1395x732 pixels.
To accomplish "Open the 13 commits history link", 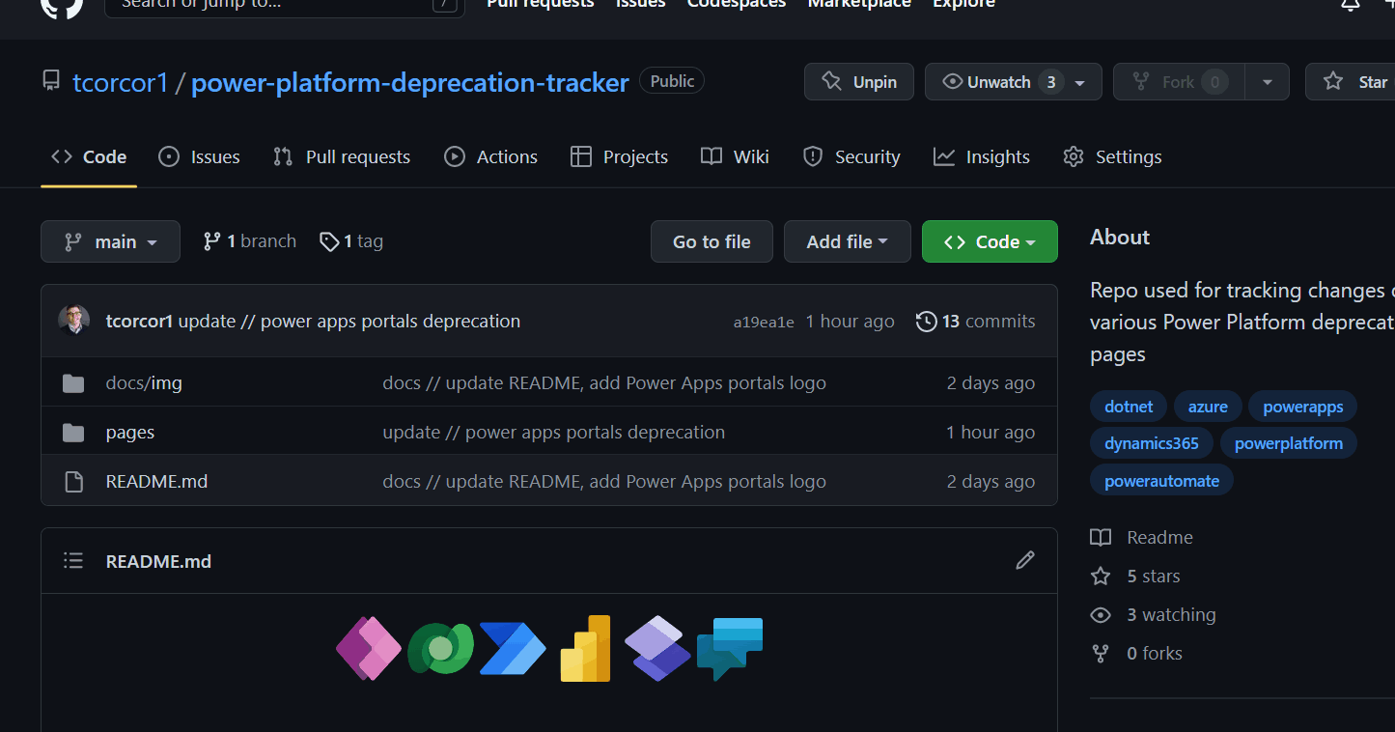I will pos(976,322).
